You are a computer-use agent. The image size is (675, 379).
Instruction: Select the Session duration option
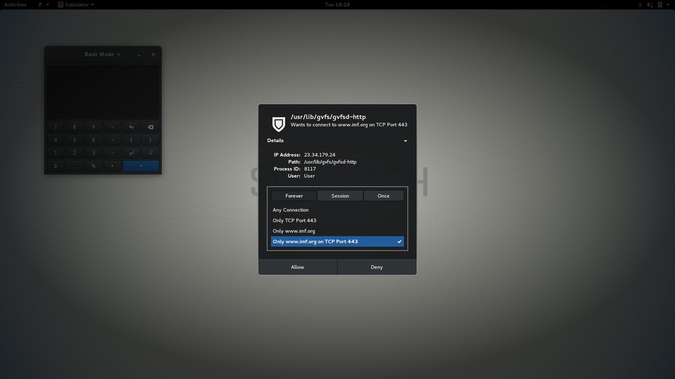coord(340,195)
